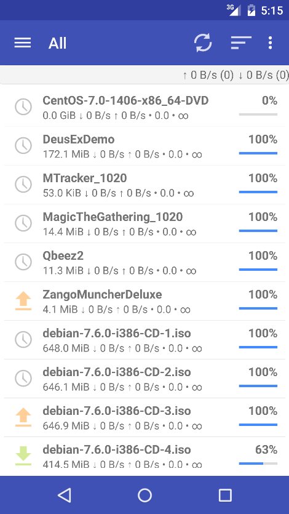Select debian-7.6.0-i386-CD-1.iso torrent

coord(144,340)
